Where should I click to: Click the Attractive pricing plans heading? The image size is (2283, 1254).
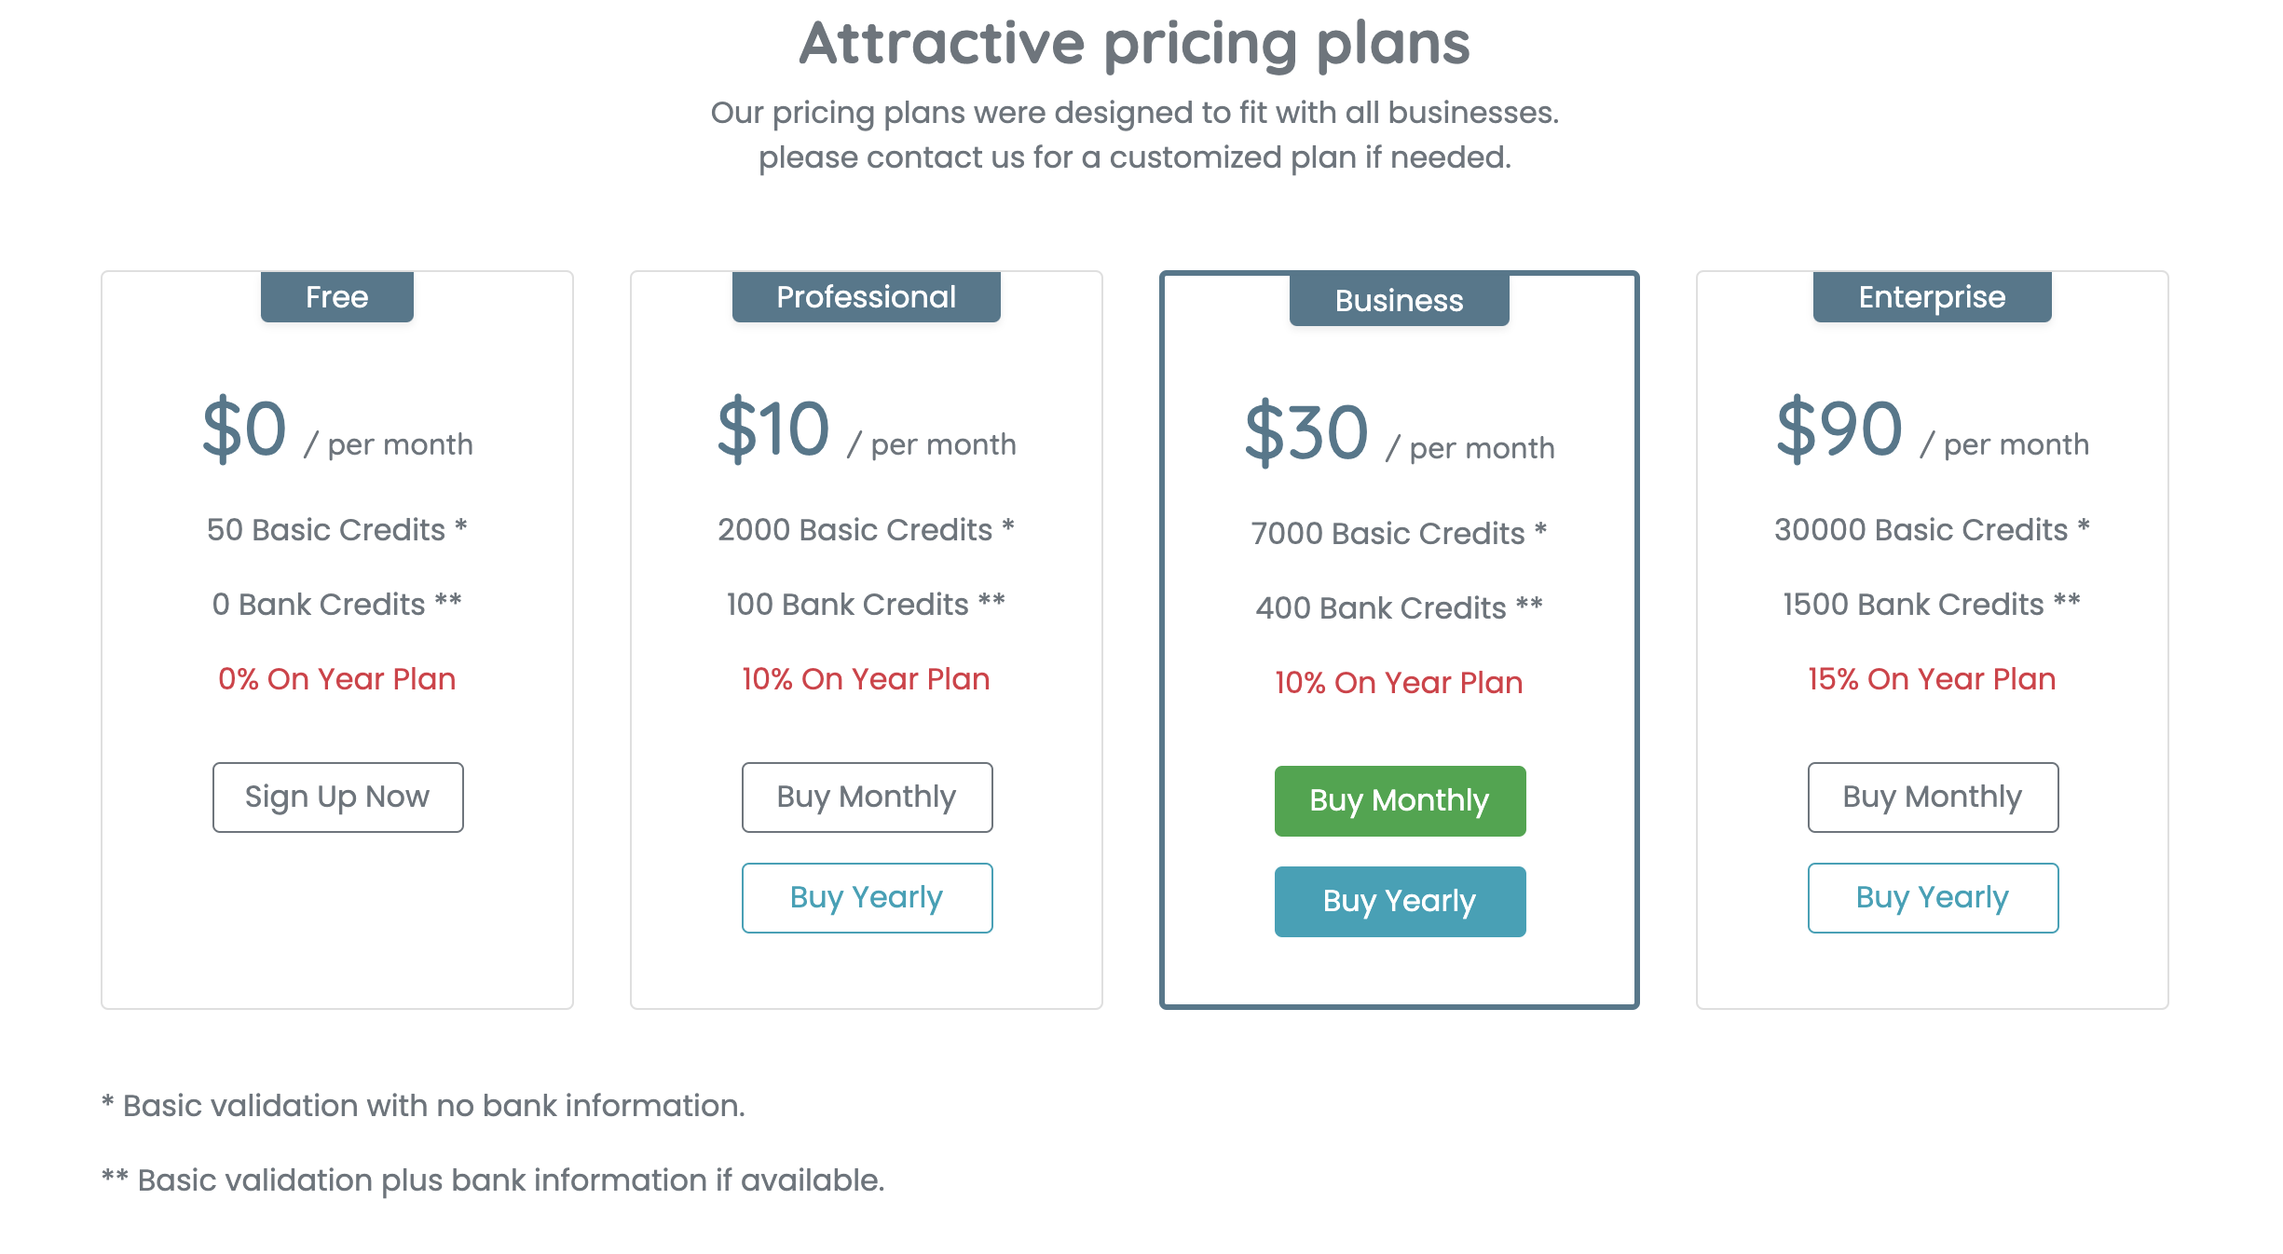coord(1138,42)
